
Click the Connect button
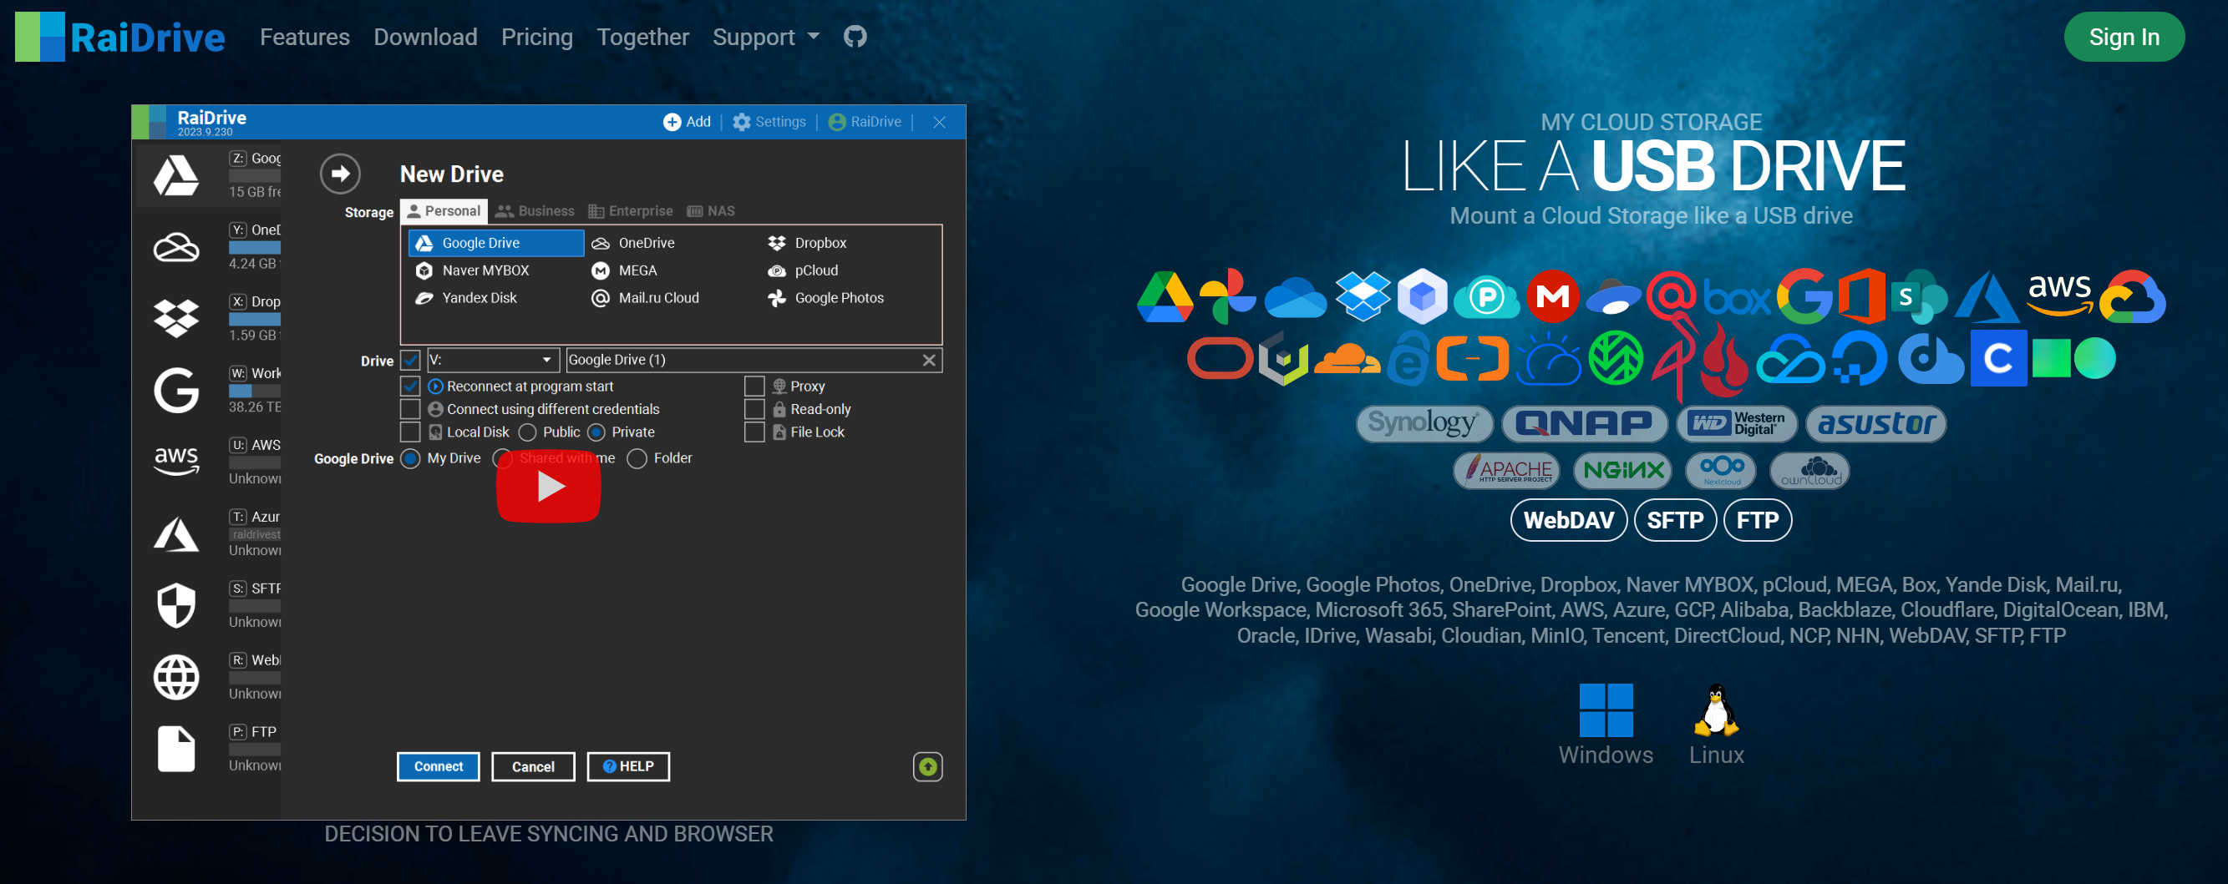(x=439, y=765)
